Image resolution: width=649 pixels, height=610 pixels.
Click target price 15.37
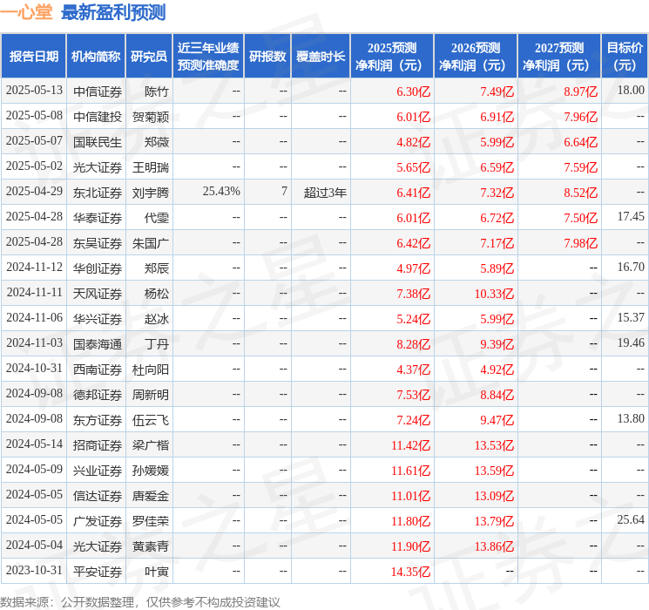[x=631, y=317]
